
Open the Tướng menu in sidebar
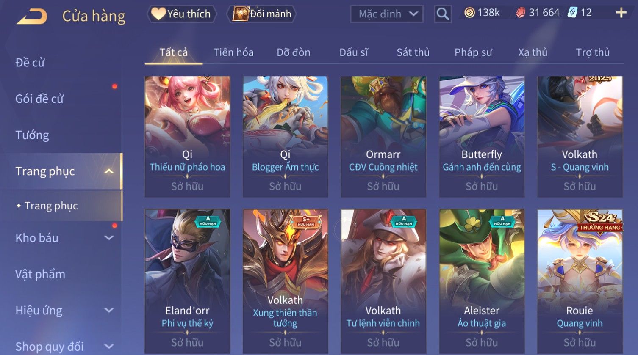(32, 135)
